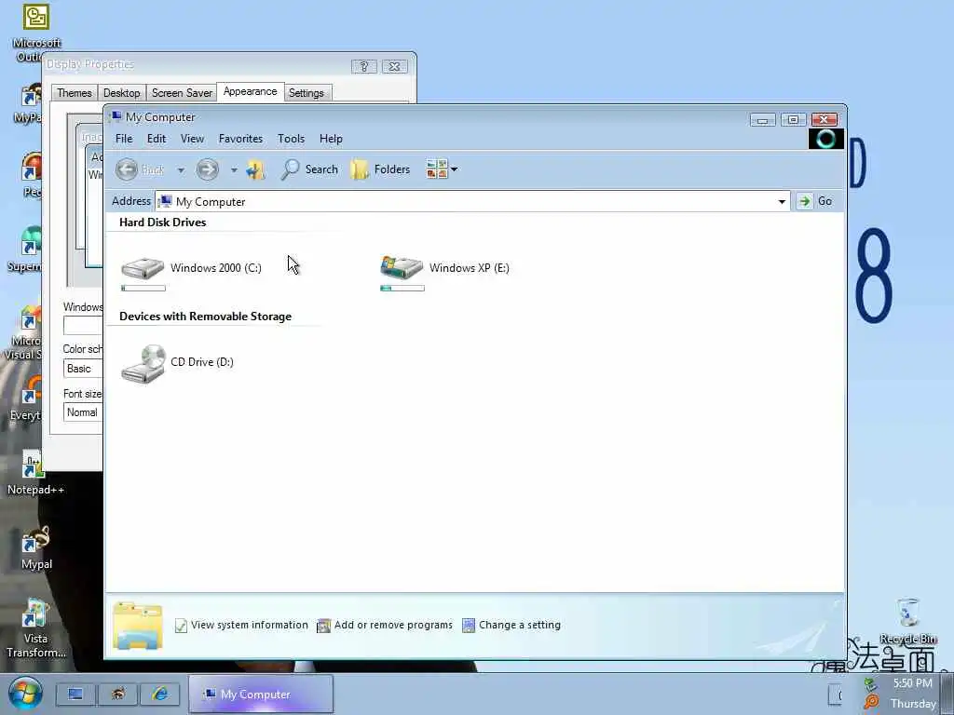Select the Notepad++ desktop shortcut

[x=34, y=473]
